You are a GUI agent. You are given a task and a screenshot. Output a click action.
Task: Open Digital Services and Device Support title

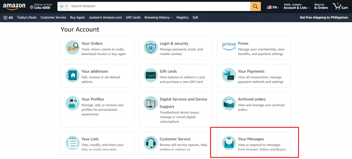[x=184, y=103]
